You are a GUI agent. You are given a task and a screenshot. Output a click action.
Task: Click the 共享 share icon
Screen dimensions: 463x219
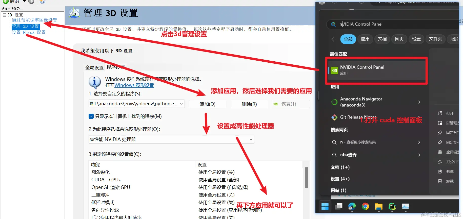tap(440, 172)
